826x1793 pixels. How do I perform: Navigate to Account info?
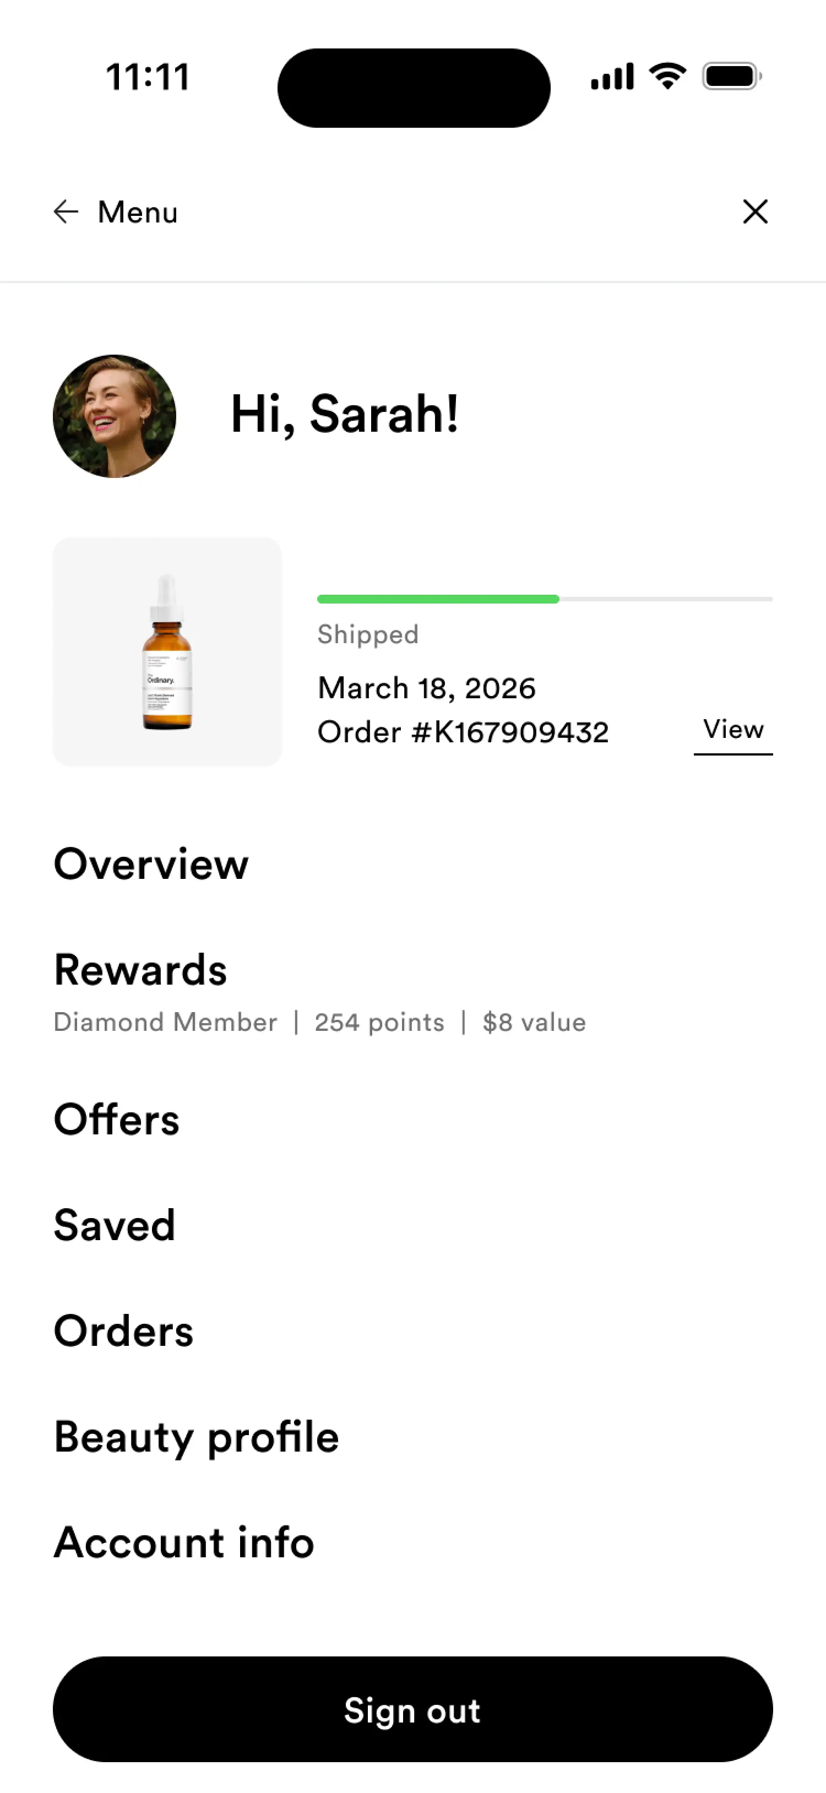(184, 1542)
